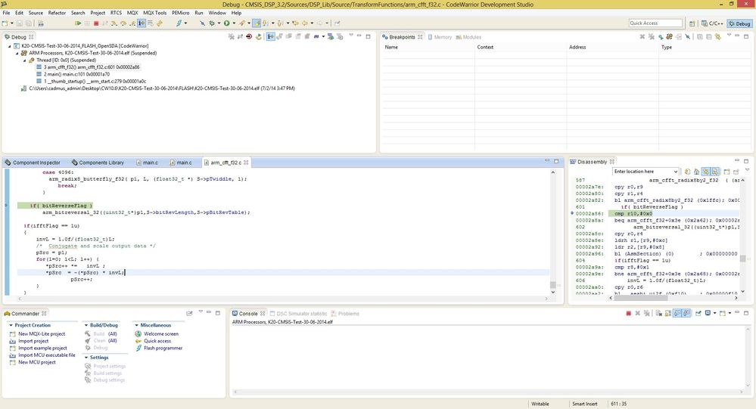Click the source editor vertical scrollbar
The width and height of the screenshot is (756, 409).
553,231
